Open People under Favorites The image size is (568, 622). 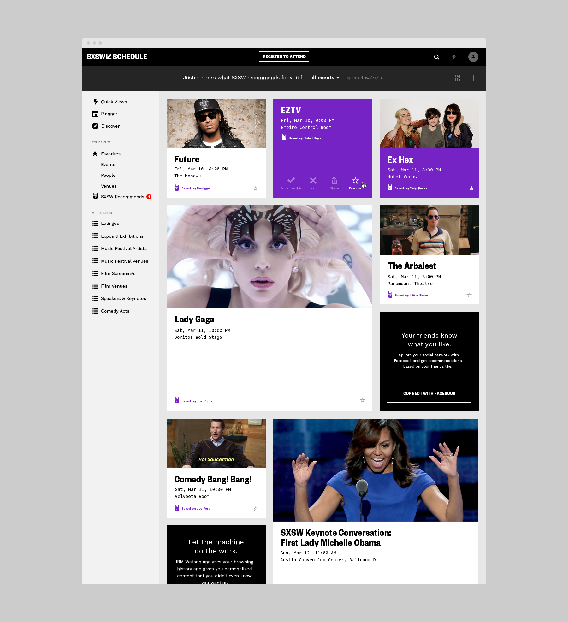click(108, 176)
